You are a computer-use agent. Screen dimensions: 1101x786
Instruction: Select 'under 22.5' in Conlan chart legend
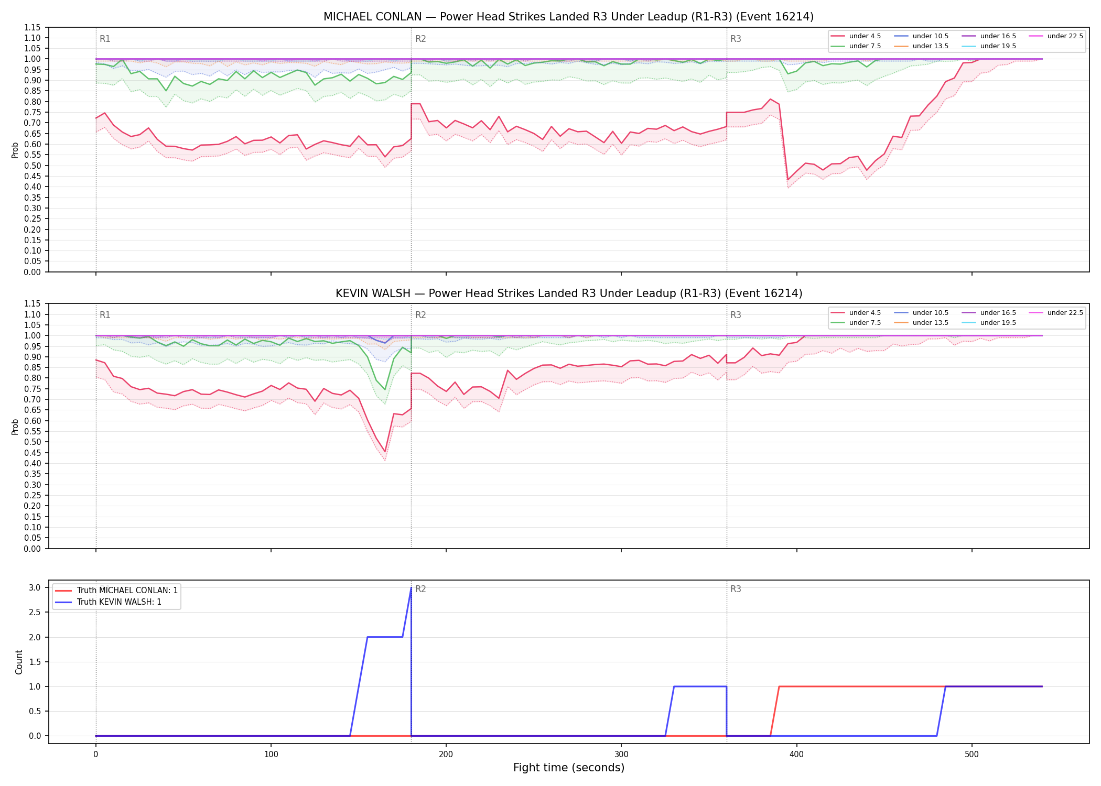[x=1056, y=36]
